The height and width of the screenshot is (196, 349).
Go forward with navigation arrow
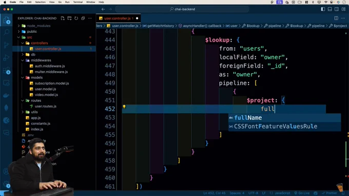pyautogui.click(x=110, y=9)
